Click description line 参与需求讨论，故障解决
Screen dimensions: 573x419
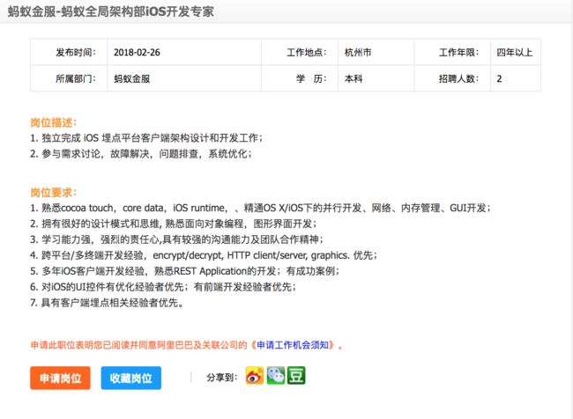pos(141,154)
